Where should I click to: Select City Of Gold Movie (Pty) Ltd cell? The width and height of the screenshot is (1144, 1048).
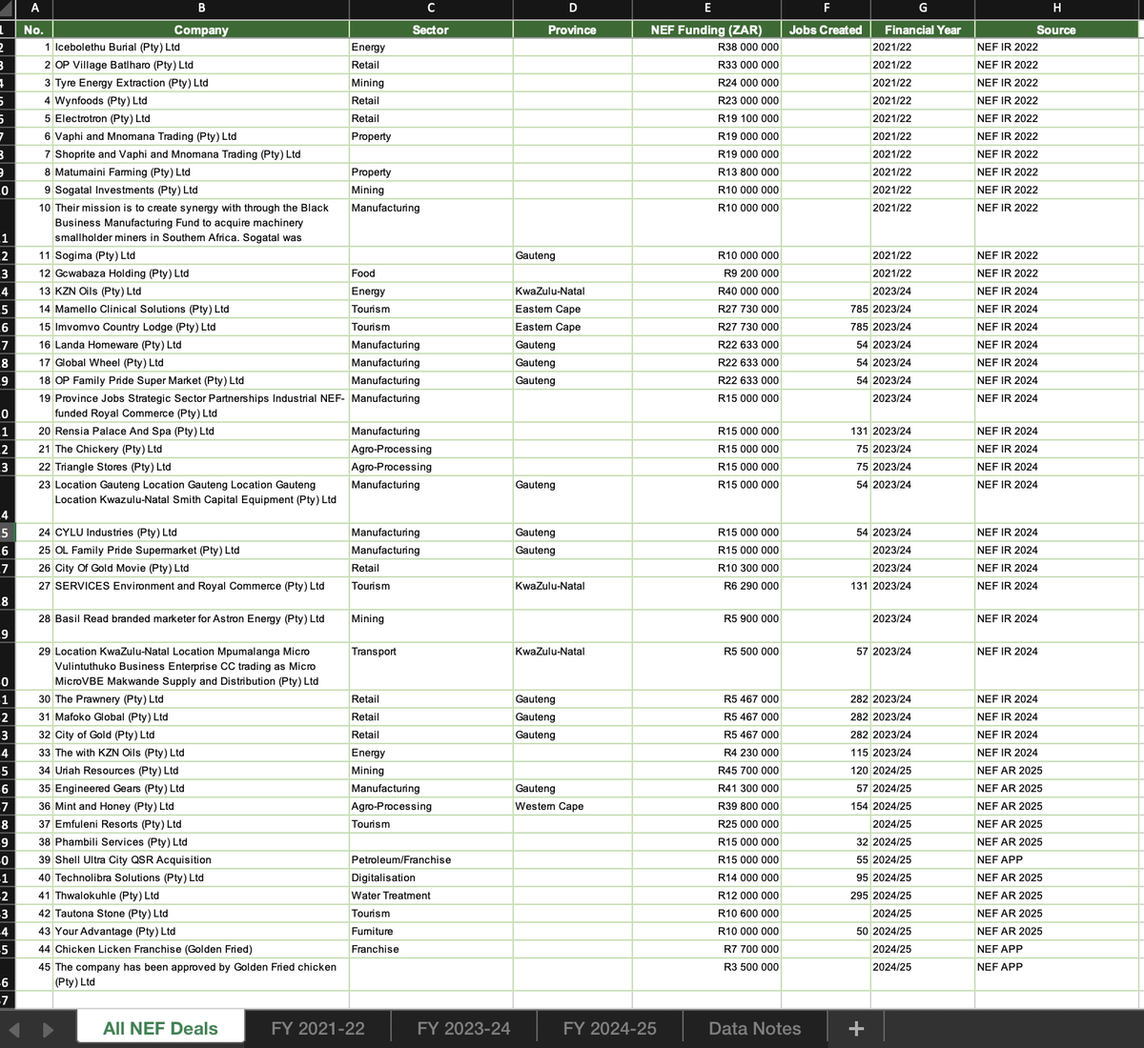click(x=201, y=568)
